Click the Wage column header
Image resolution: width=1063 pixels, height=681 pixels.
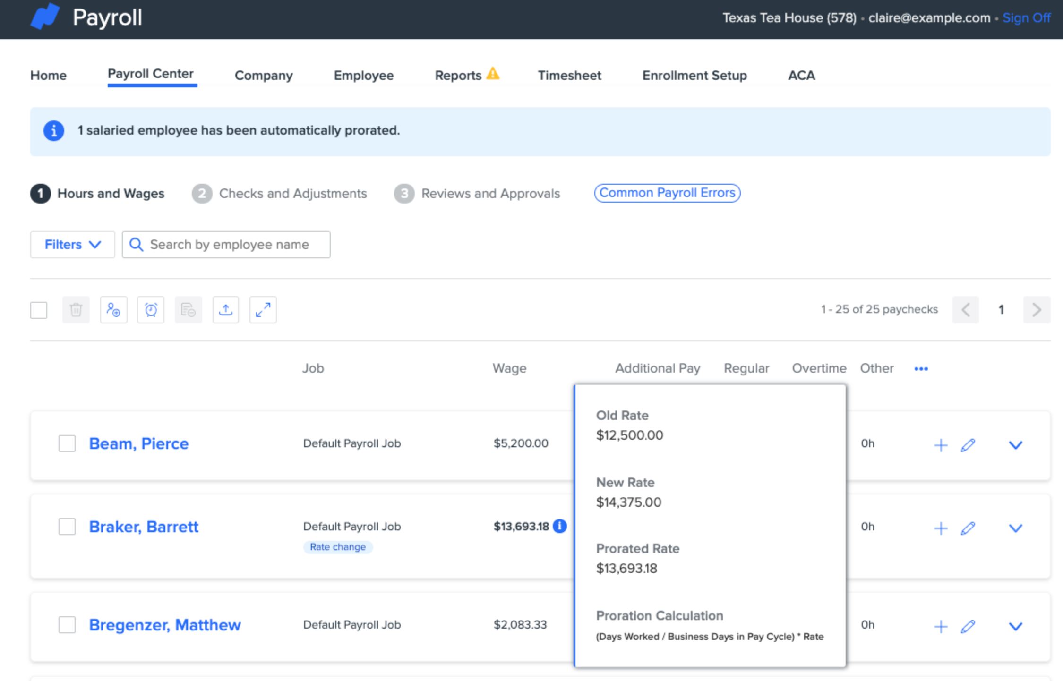tap(509, 368)
